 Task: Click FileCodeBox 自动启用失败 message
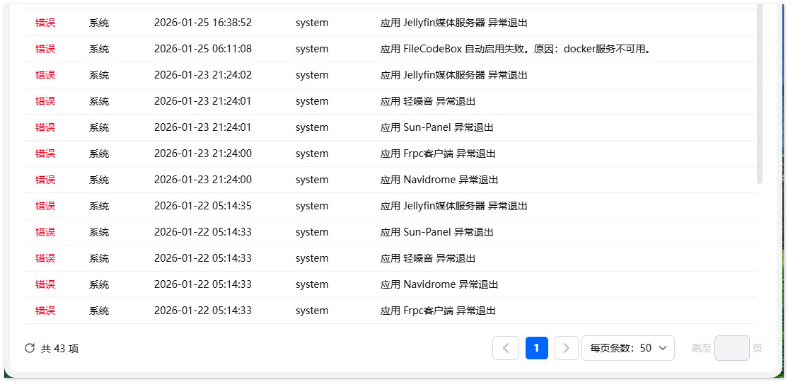coord(516,49)
